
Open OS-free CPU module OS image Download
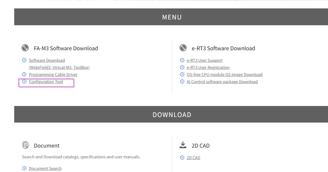(225, 75)
